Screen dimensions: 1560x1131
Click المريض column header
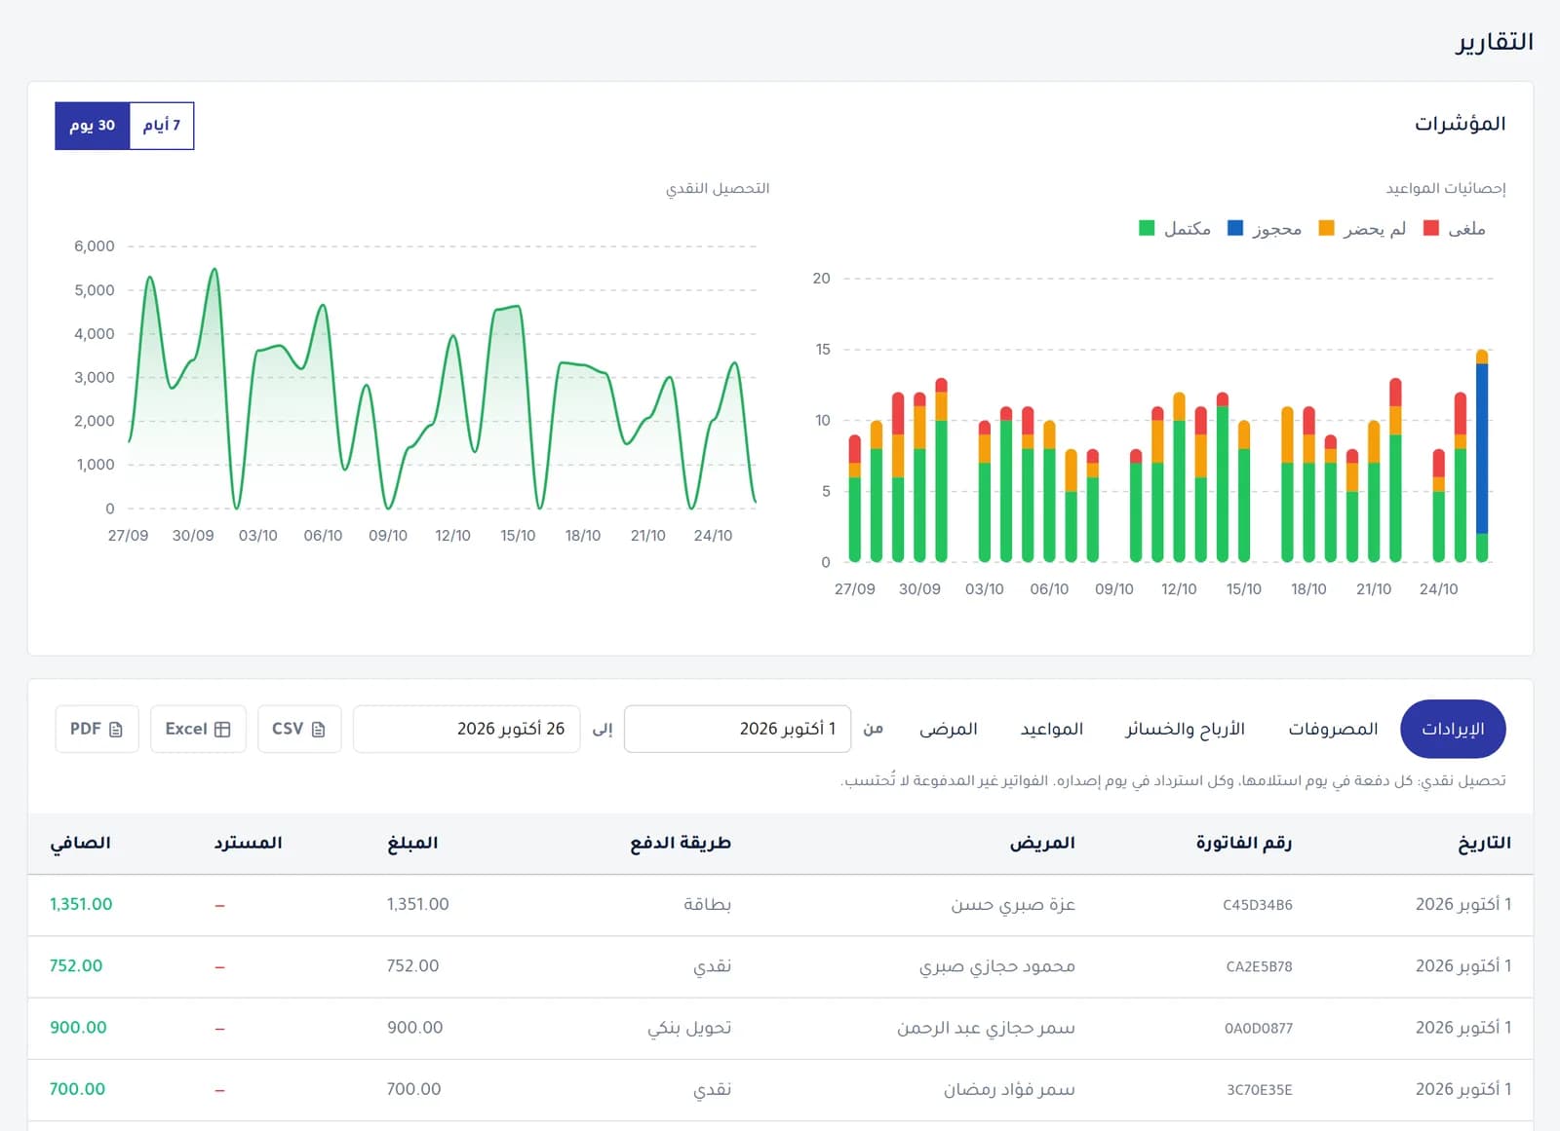(1042, 843)
